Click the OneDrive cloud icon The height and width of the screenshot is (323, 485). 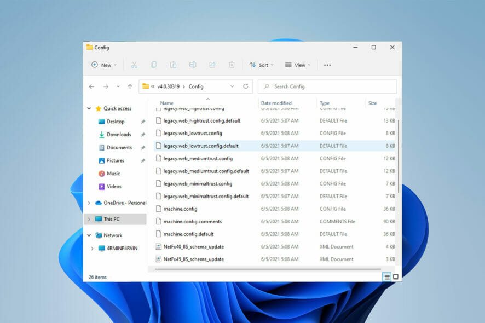[99, 203]
